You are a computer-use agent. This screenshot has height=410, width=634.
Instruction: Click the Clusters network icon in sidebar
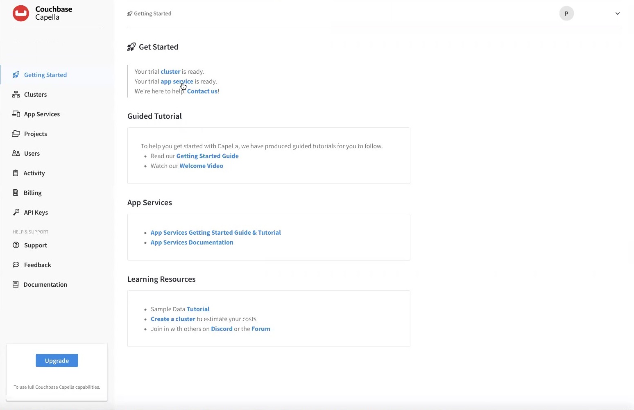[16, 95]
